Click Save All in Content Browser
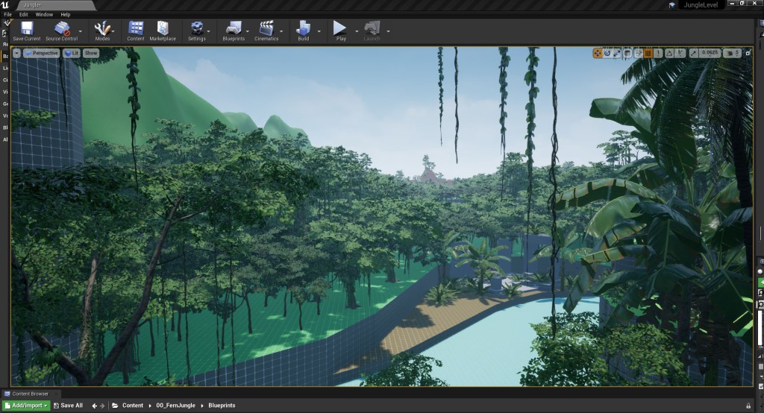This screenshot has height=413, width=764. (x=68, y=406)
